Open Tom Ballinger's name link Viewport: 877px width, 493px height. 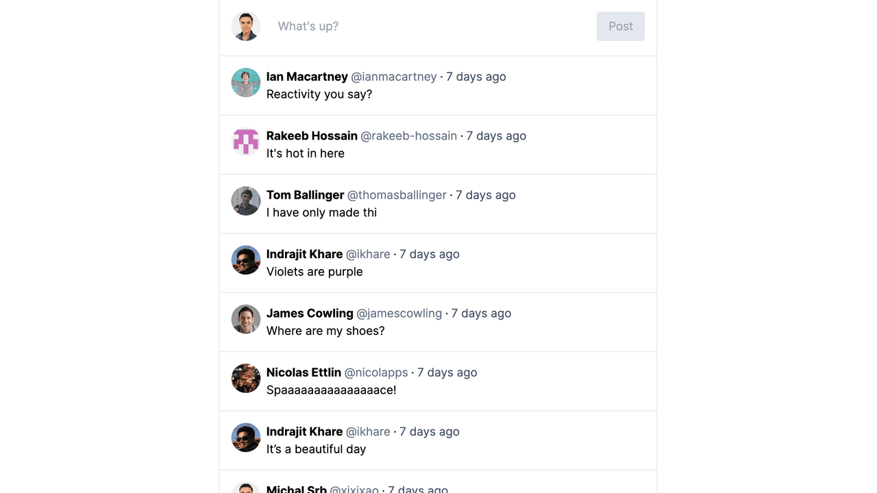click(305, 195)
